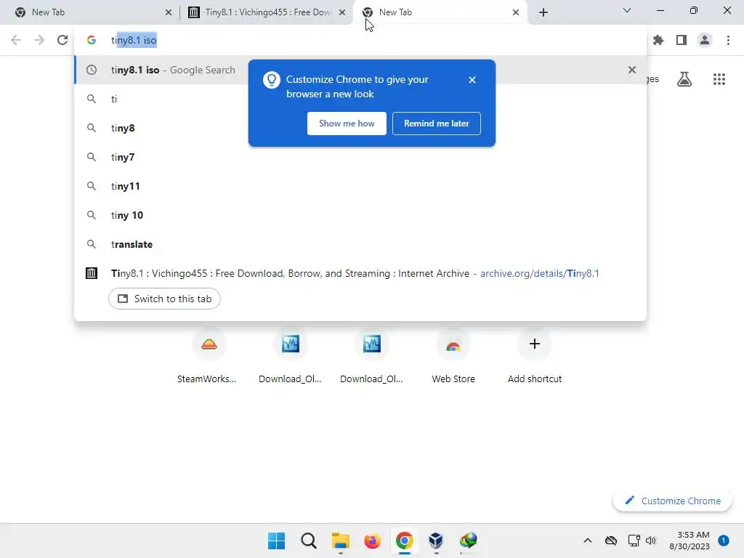
Task: Close the Tiny8.1 archive tab
Action: (342, 12)
